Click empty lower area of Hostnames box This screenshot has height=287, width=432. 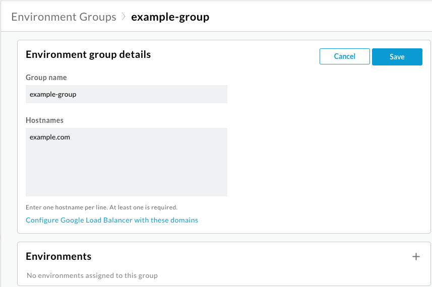pos(126,181)
